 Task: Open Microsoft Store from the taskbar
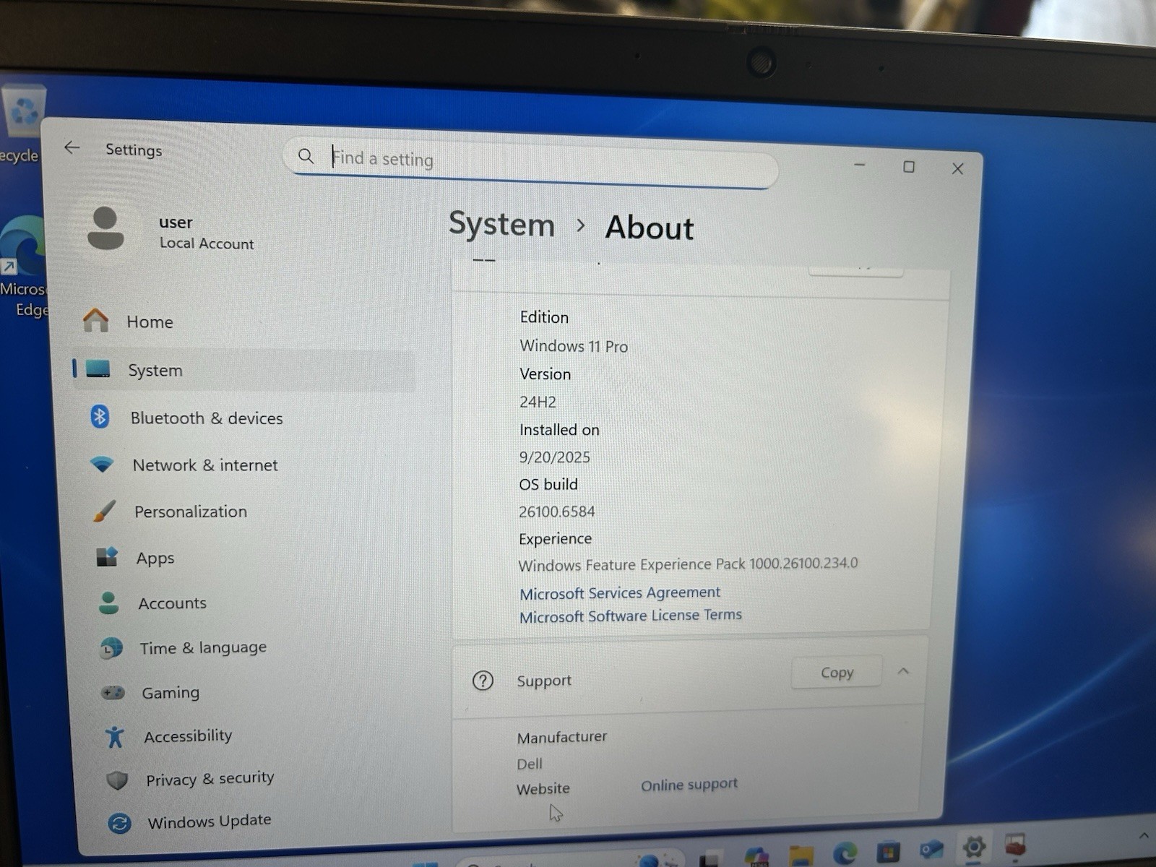[x=888, y=853]
